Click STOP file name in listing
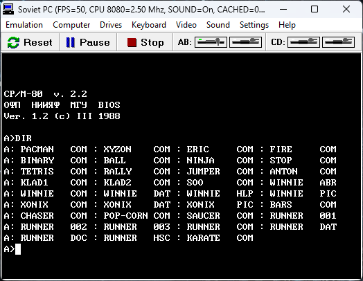363x281 pixels. pos(281,161)
